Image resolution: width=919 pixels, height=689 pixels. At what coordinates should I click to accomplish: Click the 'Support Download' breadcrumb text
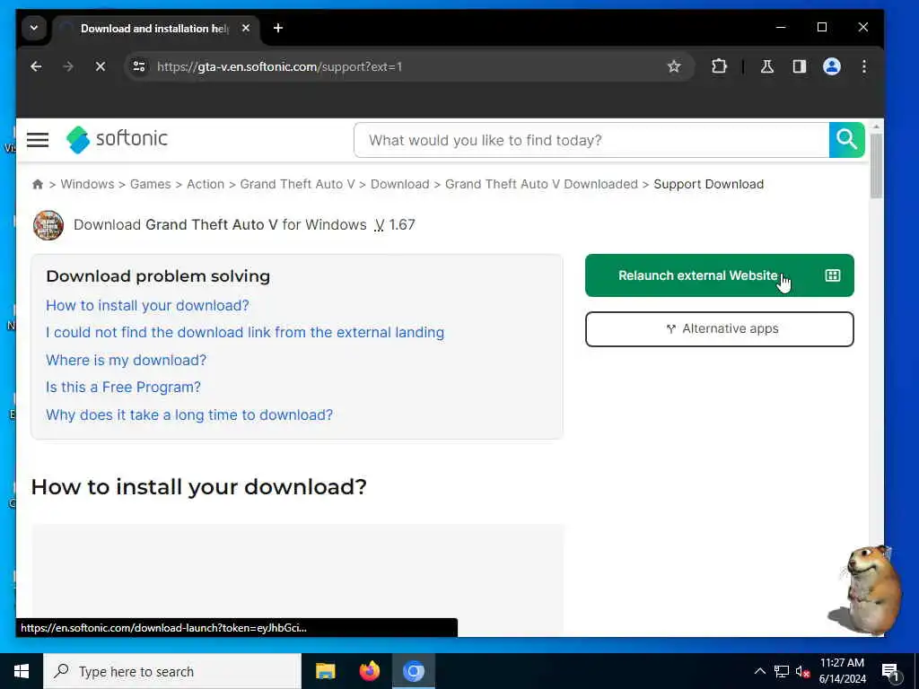click(709, 184)
